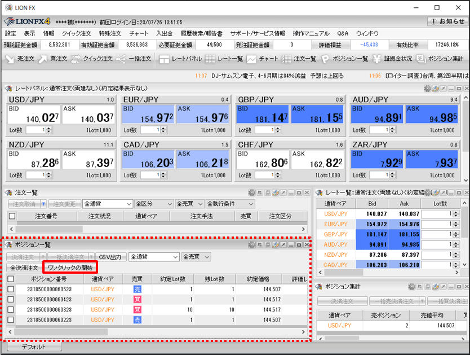Check position 2318500000060223 checkbox
Viewport: 470px width, 355px height.
pos(11,320)
